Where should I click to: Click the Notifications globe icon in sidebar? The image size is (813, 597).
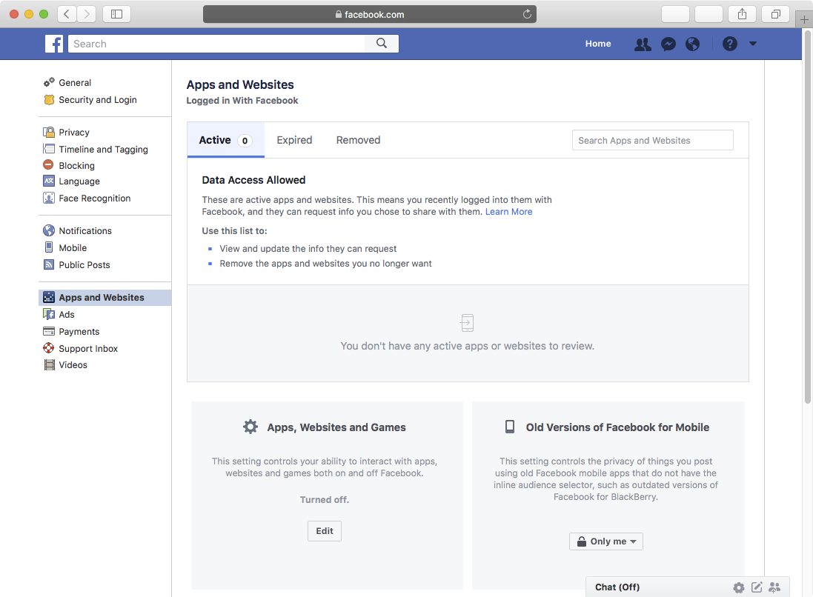coord(49,230)
